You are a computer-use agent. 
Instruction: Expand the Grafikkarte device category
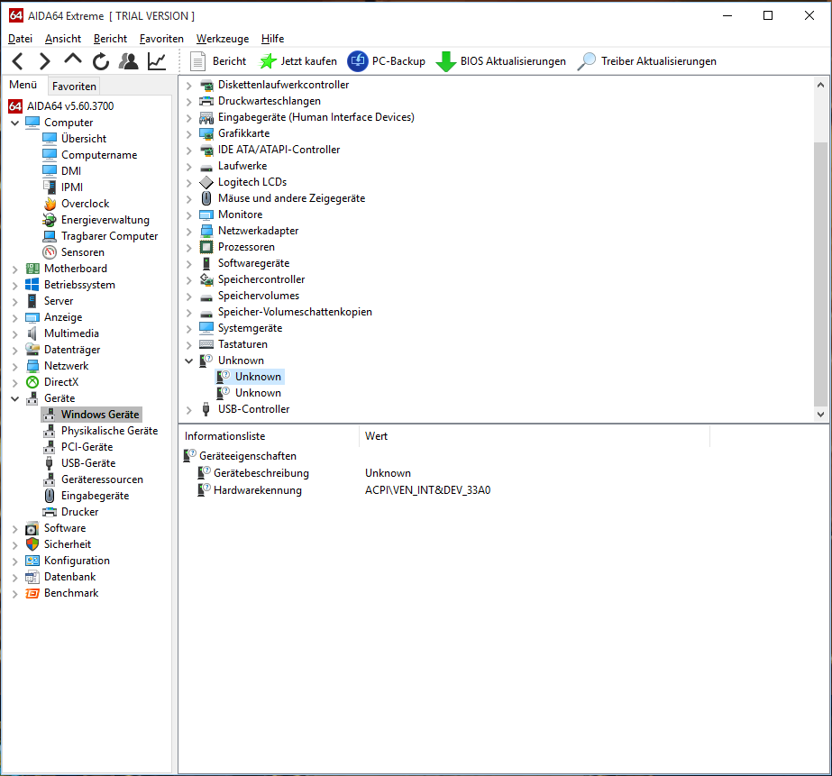click(x=189, y=133)
